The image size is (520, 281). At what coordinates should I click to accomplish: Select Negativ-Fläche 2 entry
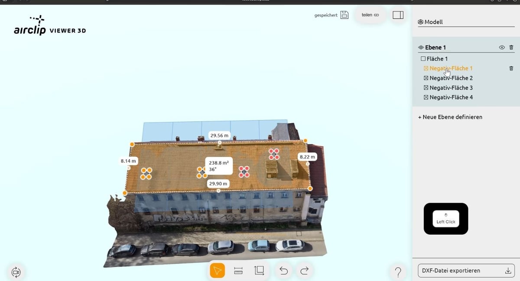click(x=451, y=78)
